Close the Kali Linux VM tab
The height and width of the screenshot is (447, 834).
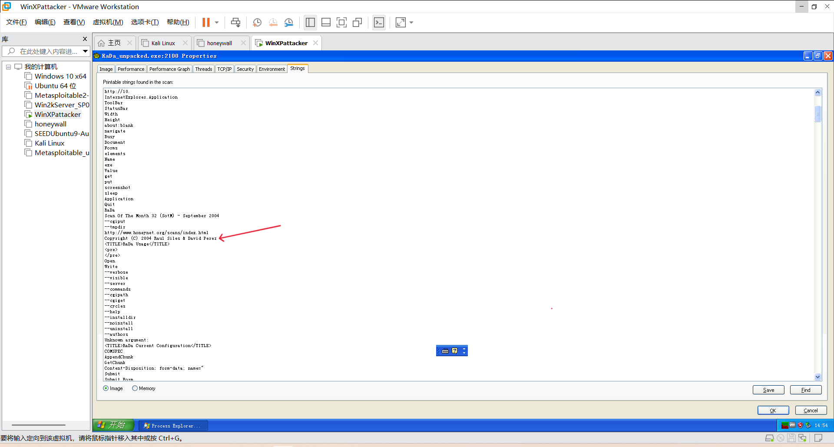tap(185, 43)
